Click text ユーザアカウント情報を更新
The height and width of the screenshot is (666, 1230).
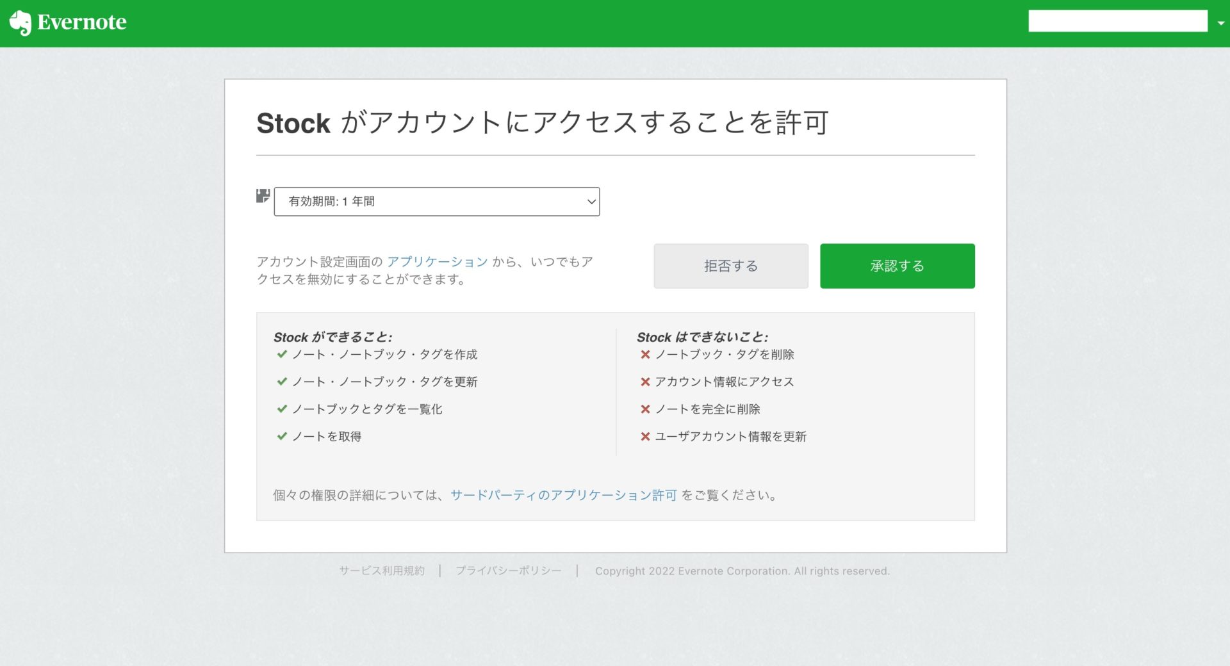pos(730,436)
